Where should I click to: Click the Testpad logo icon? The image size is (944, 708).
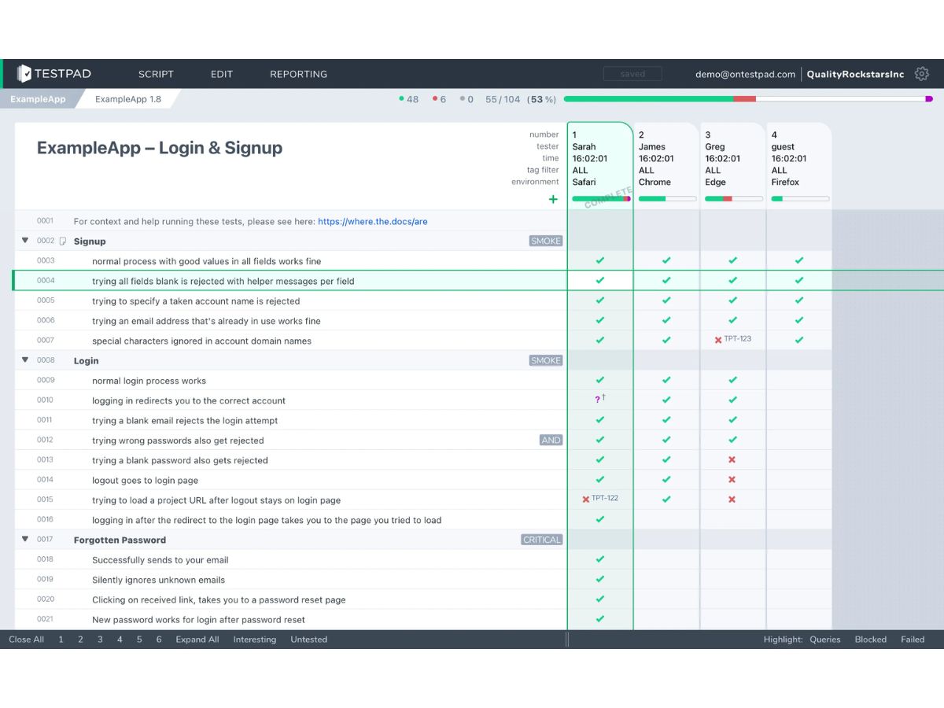(24, 74)
